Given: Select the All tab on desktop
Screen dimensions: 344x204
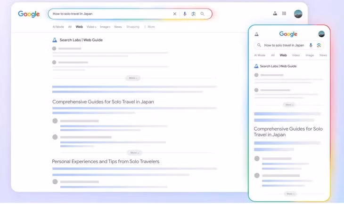Looking at the screenshot, I should 70,27.
